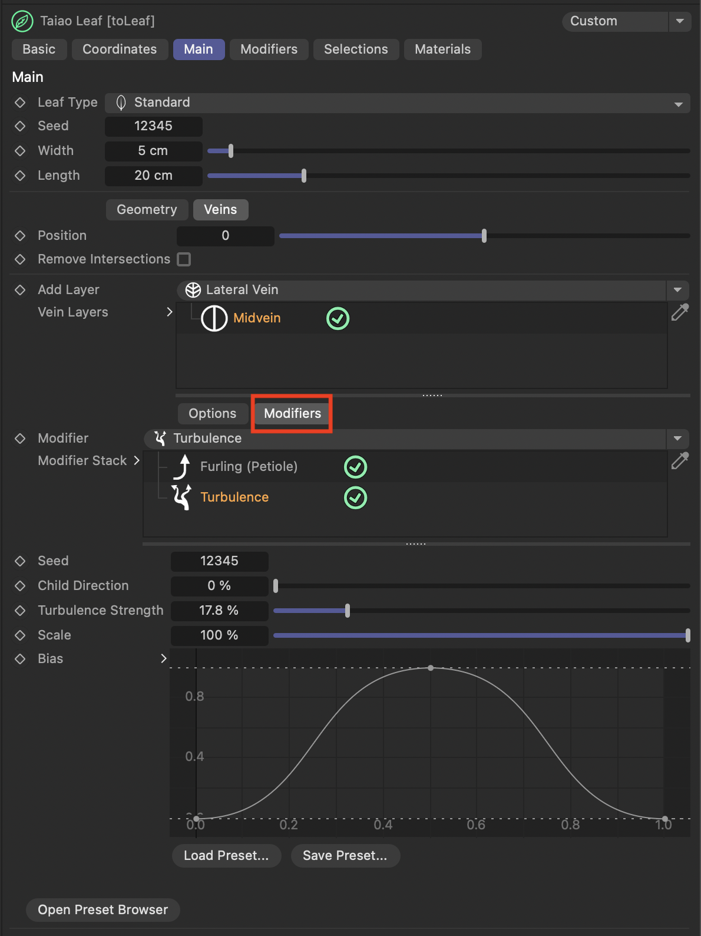The image size is (701, 936).
Task: Click the top Seed 12345 field
Action: [154, 126]
